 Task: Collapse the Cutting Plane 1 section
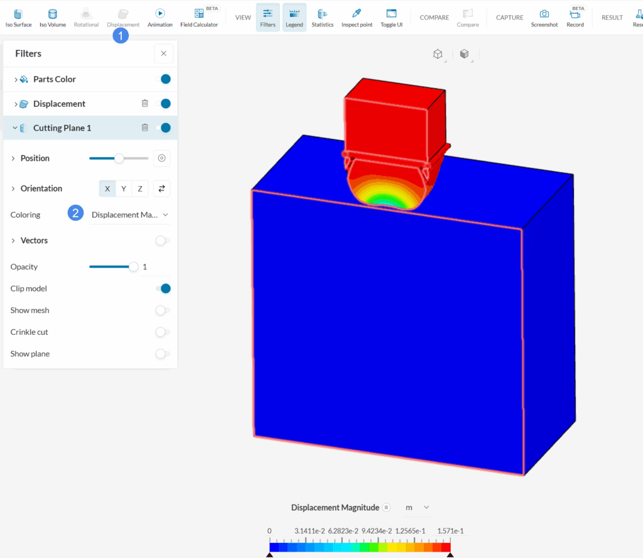(14, 128)
